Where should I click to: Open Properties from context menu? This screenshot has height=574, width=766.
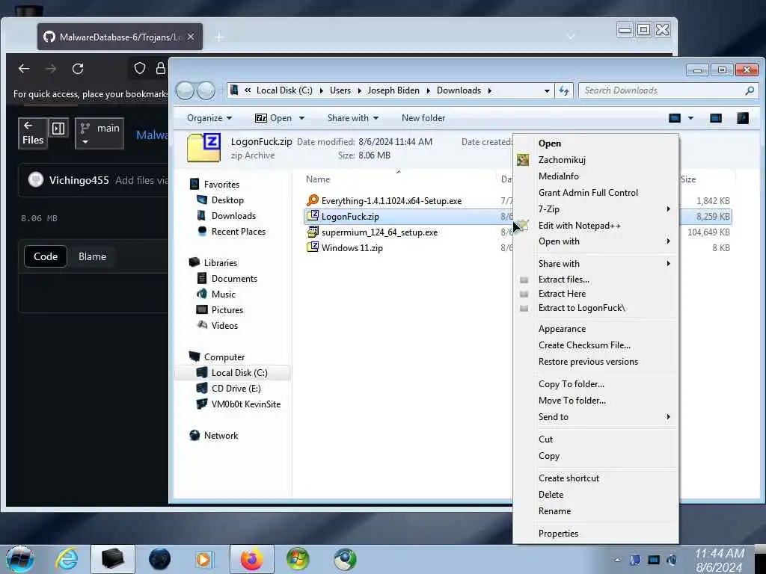coord(558,534)
